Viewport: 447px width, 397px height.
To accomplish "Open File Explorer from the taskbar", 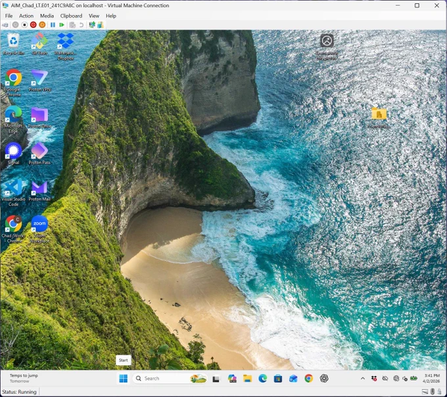I will pyautogui.click(x=247, y=379).
